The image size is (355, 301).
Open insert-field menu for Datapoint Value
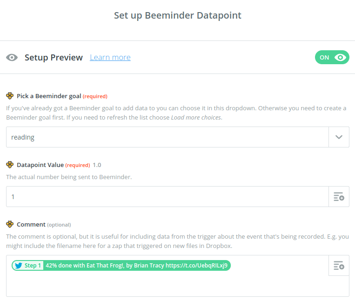(x=339, y=197)
